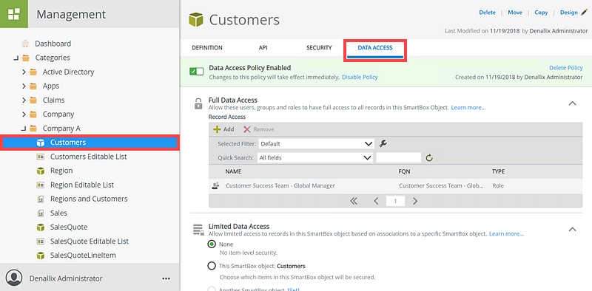Click the next page arrow in pager

pos(415,202)
